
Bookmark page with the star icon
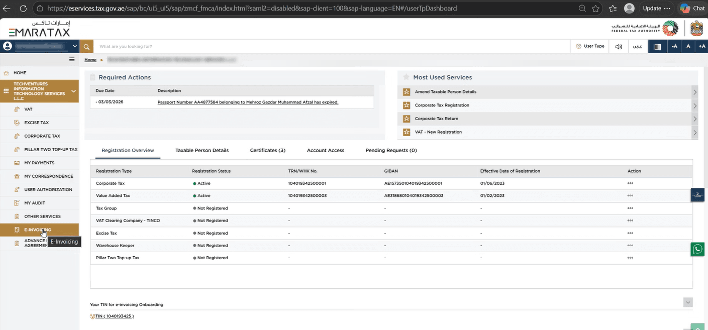595,9
